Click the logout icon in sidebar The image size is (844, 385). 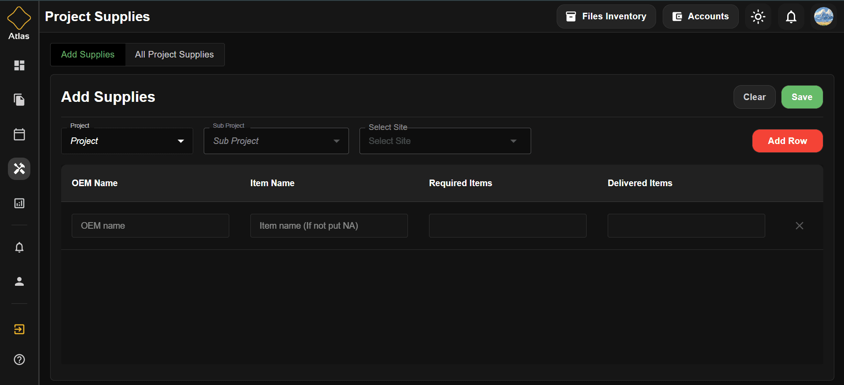19,329
